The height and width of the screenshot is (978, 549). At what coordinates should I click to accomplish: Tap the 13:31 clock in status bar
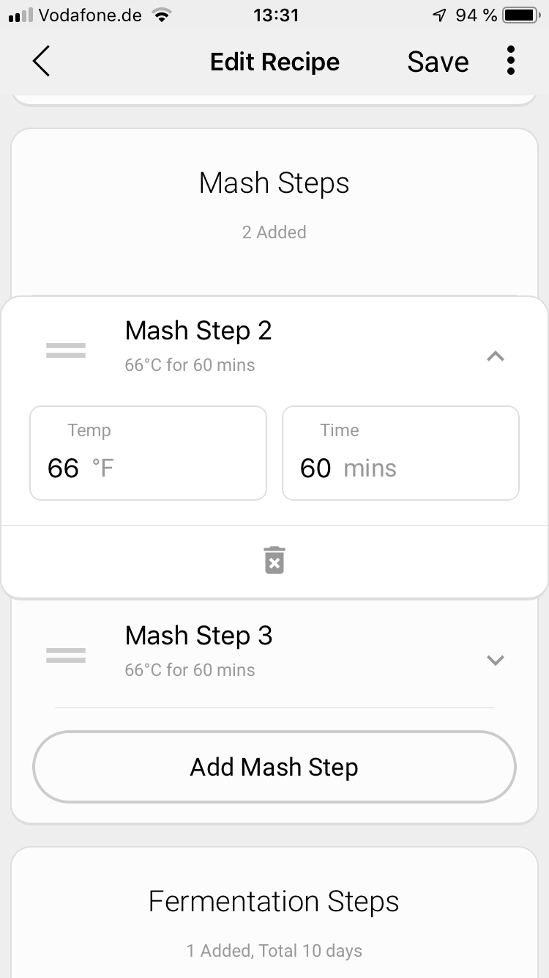click(275, 15)
